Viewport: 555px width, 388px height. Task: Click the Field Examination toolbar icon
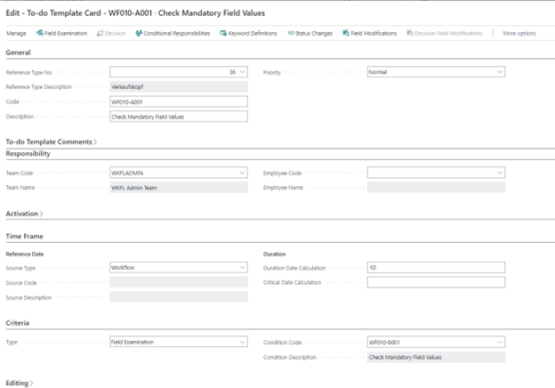point(40,33)
